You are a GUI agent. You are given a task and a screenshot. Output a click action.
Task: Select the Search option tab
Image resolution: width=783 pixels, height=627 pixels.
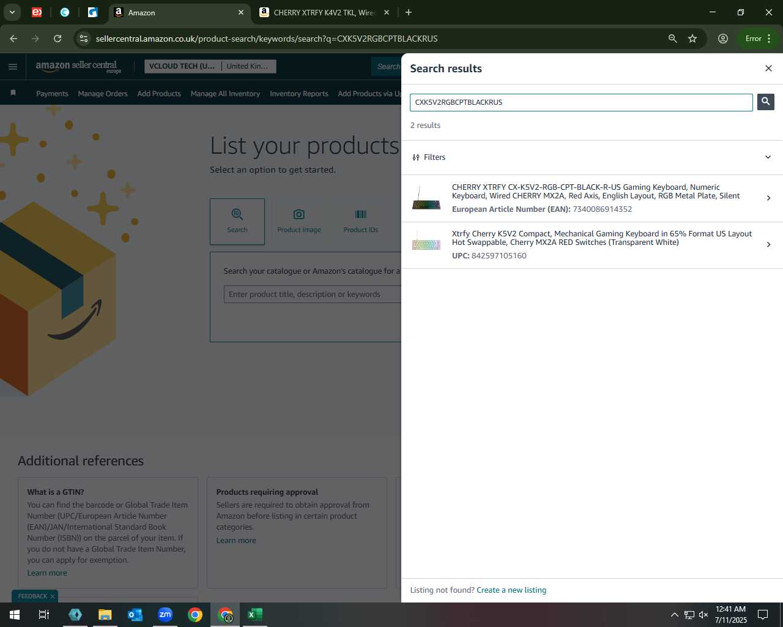(x=237, y=222)
